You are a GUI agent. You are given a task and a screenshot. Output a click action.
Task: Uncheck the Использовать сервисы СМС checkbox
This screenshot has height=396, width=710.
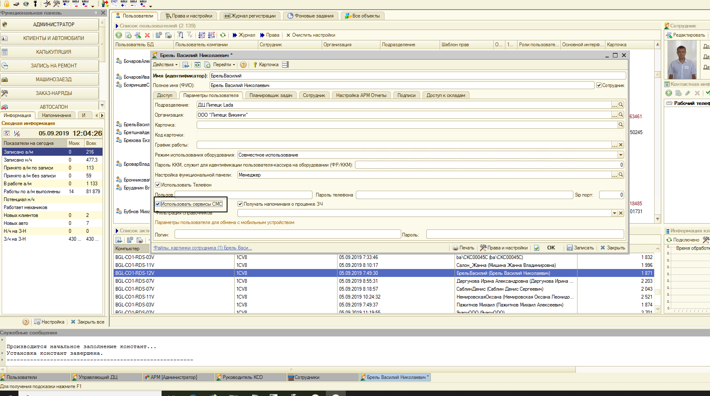158,204
